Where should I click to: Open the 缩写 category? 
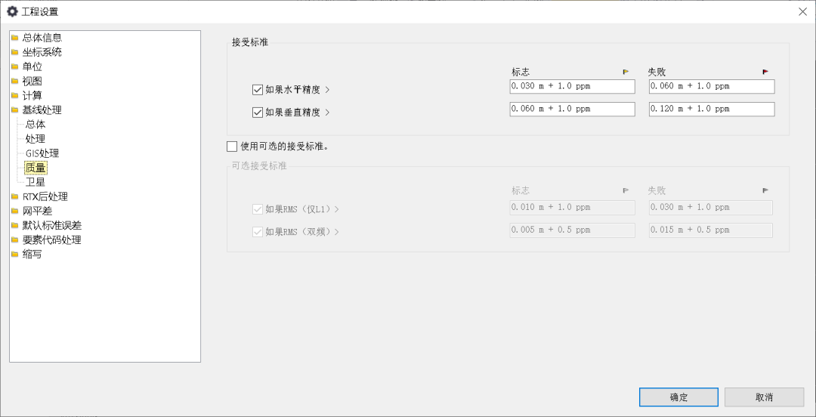tap(32, 255)
